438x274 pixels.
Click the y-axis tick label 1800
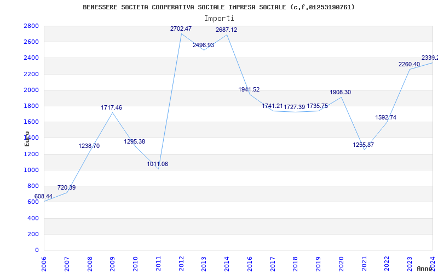[x=31, y=106]
